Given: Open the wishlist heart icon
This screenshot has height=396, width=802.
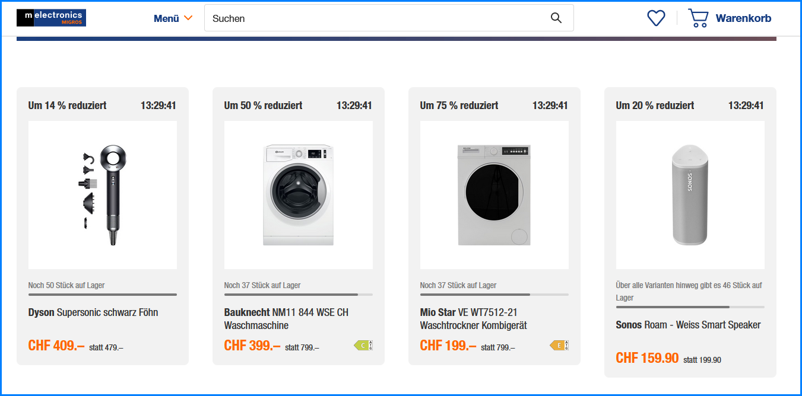Looking at the screenshot, I should pyautogui.click(x=656, y=18).
